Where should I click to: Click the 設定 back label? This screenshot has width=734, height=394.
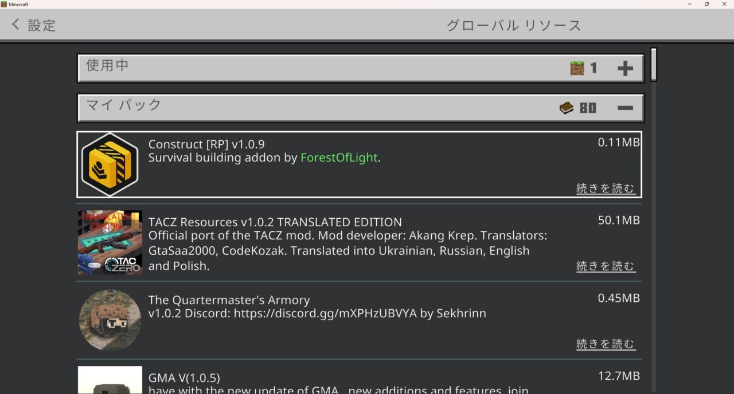(42, 25)
